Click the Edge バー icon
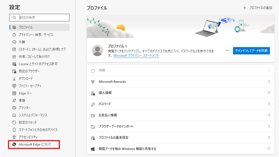279x157 pixels. pos(14,93)
